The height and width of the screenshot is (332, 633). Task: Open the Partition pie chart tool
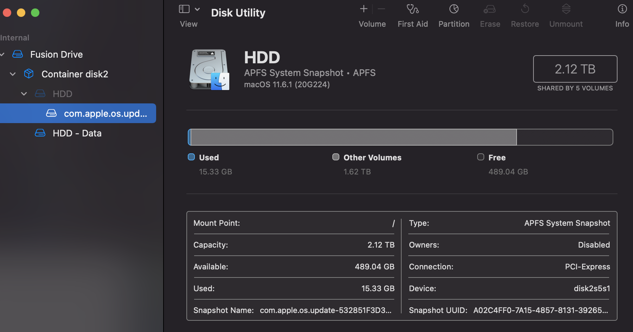click(454, 9)
